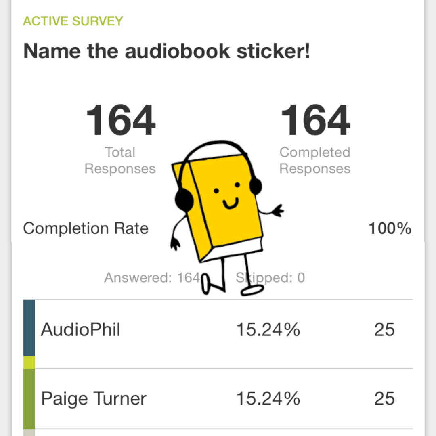This screenshot has width=436, height=436.
Task: Click the 100% completion value
Action: (390, 228)
